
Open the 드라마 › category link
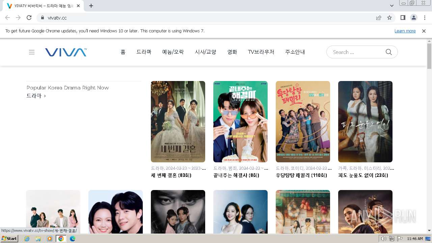pos(36,96)
